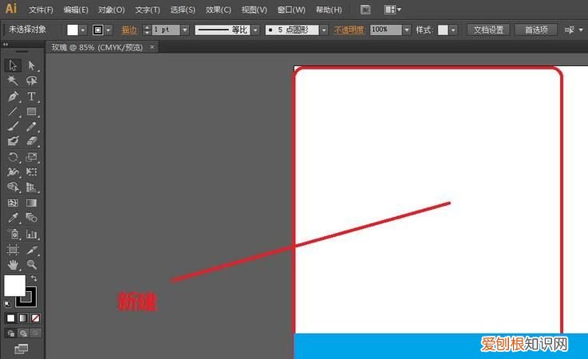Switch to Draw Behind mode

click(23, 333)
